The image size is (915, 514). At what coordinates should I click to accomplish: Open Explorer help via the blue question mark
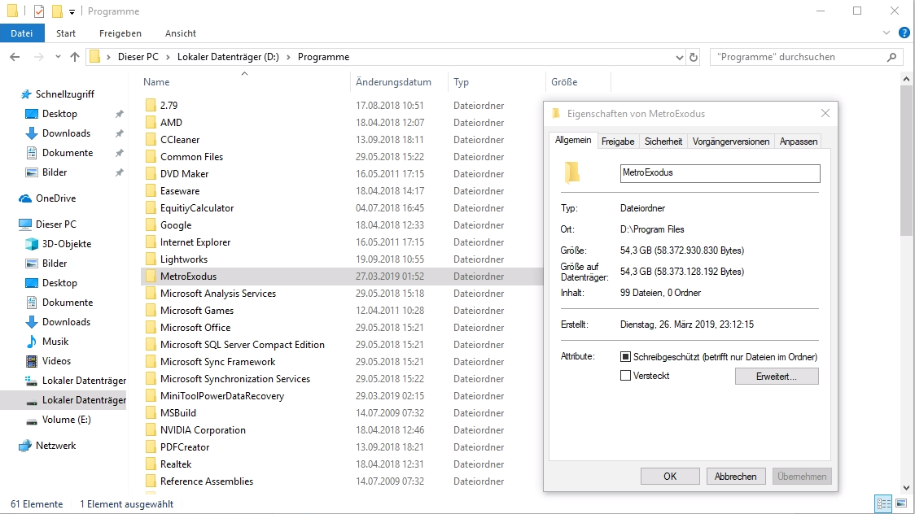click(904, 33)
